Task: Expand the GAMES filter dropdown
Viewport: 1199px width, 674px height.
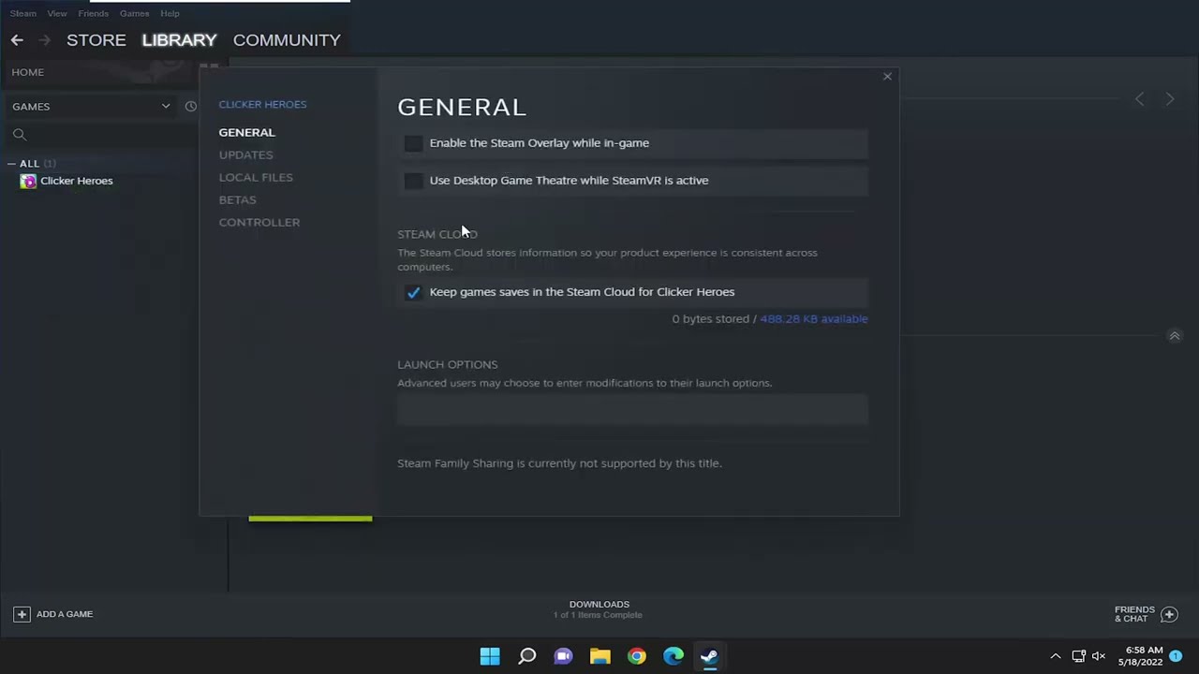Action: tap(91, 107)
